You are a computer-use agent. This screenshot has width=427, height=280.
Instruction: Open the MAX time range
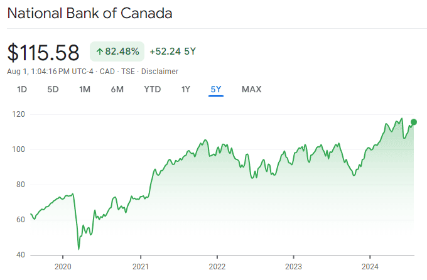[x=251, y=89]
